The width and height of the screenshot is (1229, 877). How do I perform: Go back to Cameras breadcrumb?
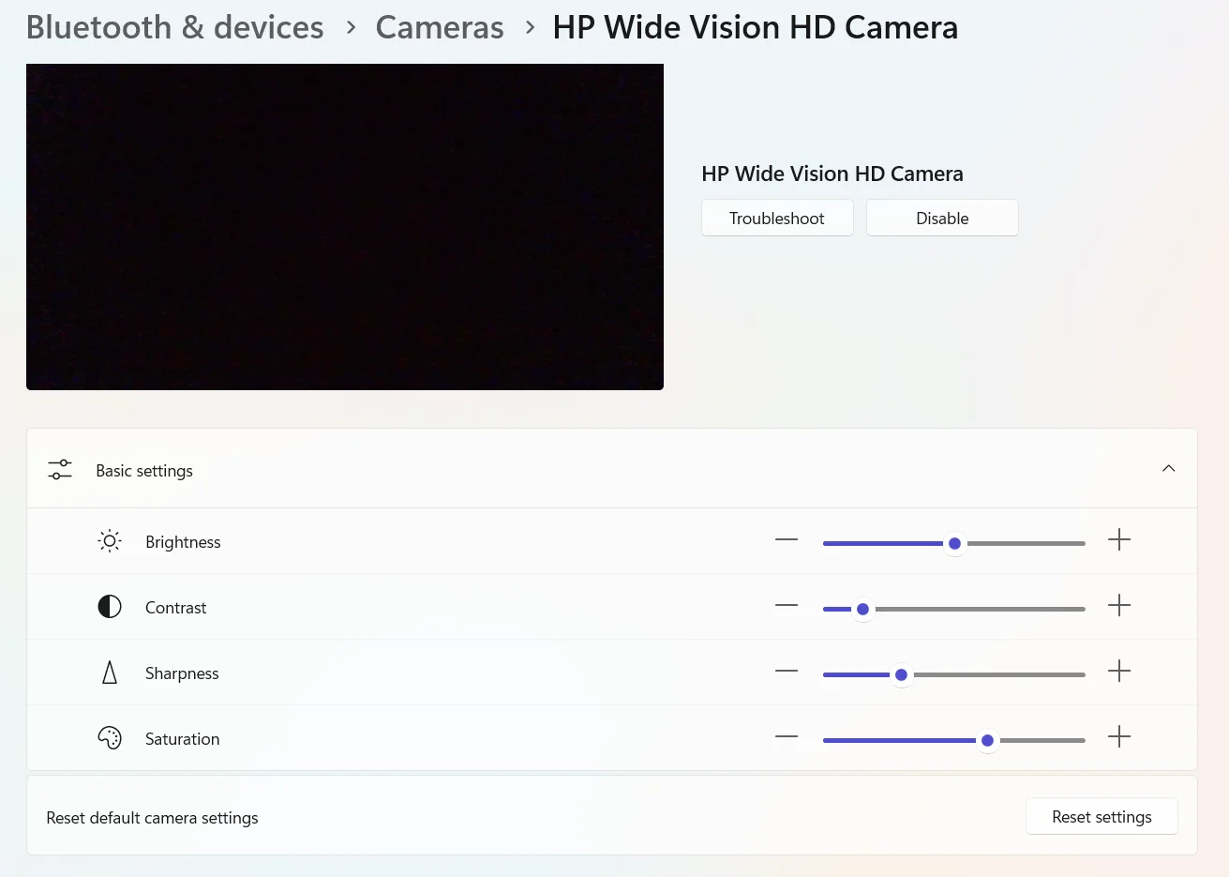pos(440,27)
